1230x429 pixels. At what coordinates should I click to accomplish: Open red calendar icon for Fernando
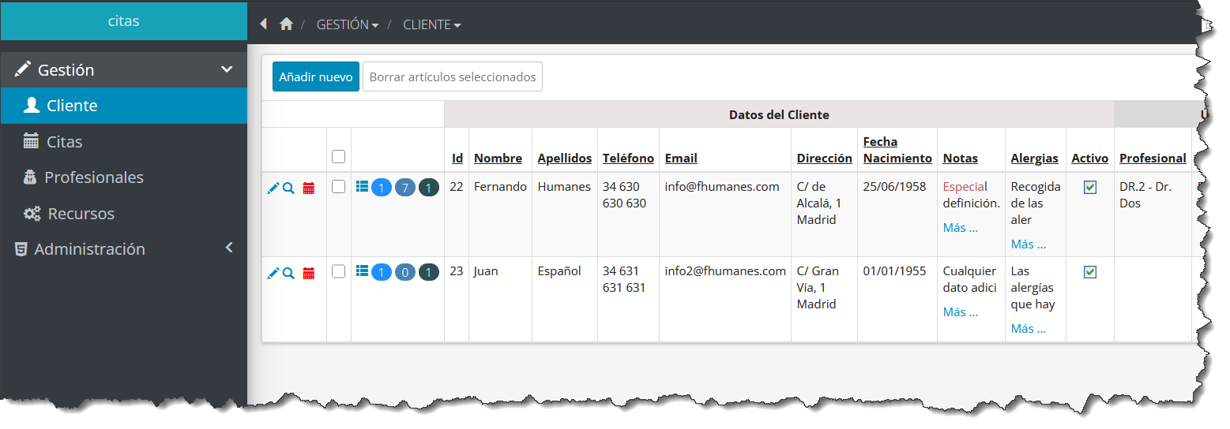(309, 188)
